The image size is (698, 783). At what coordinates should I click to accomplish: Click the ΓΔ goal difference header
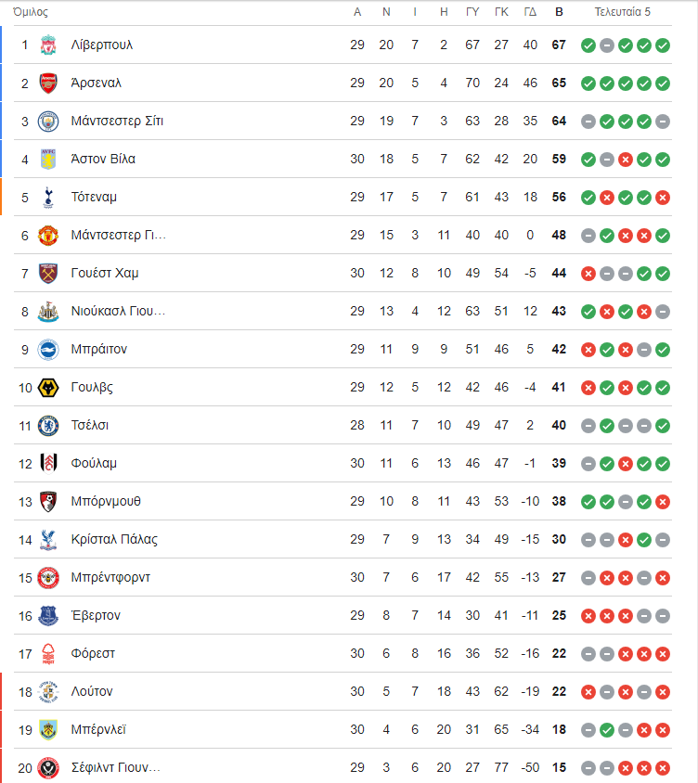(530, 12)
